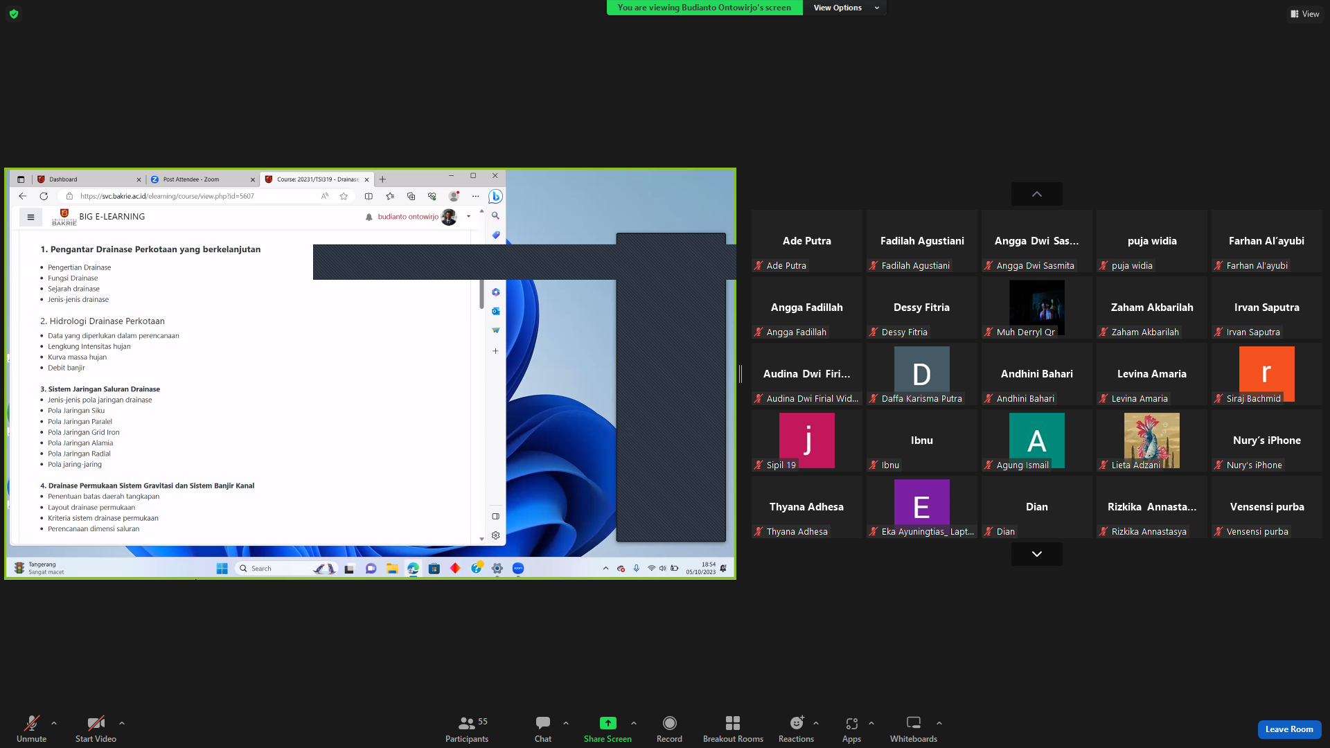Select Sipil 19 pink avatar tile

point(807,440)
